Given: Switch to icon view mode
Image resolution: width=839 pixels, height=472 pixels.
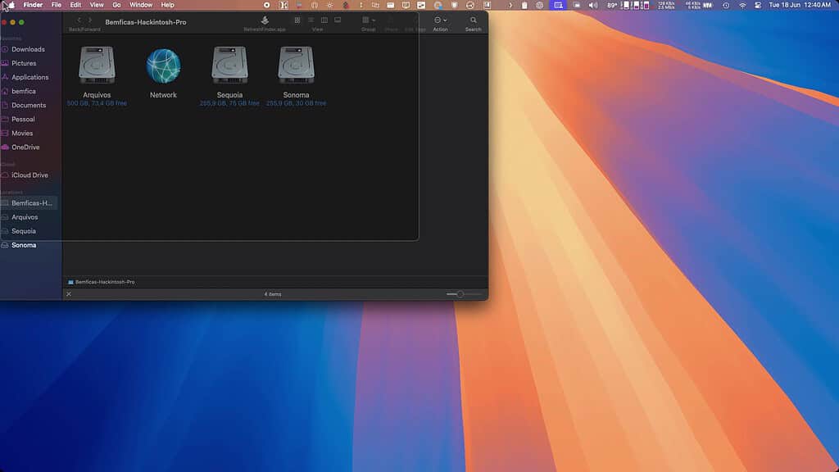Looking at the screenshot, I should (297, 20).
